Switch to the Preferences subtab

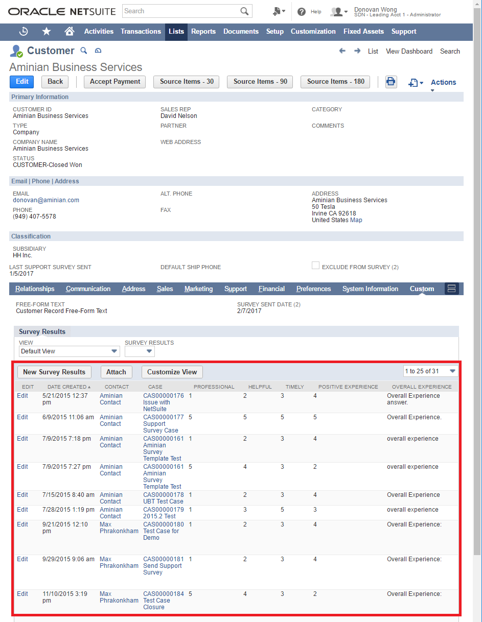pyautogui.click(x=314, y=289)
